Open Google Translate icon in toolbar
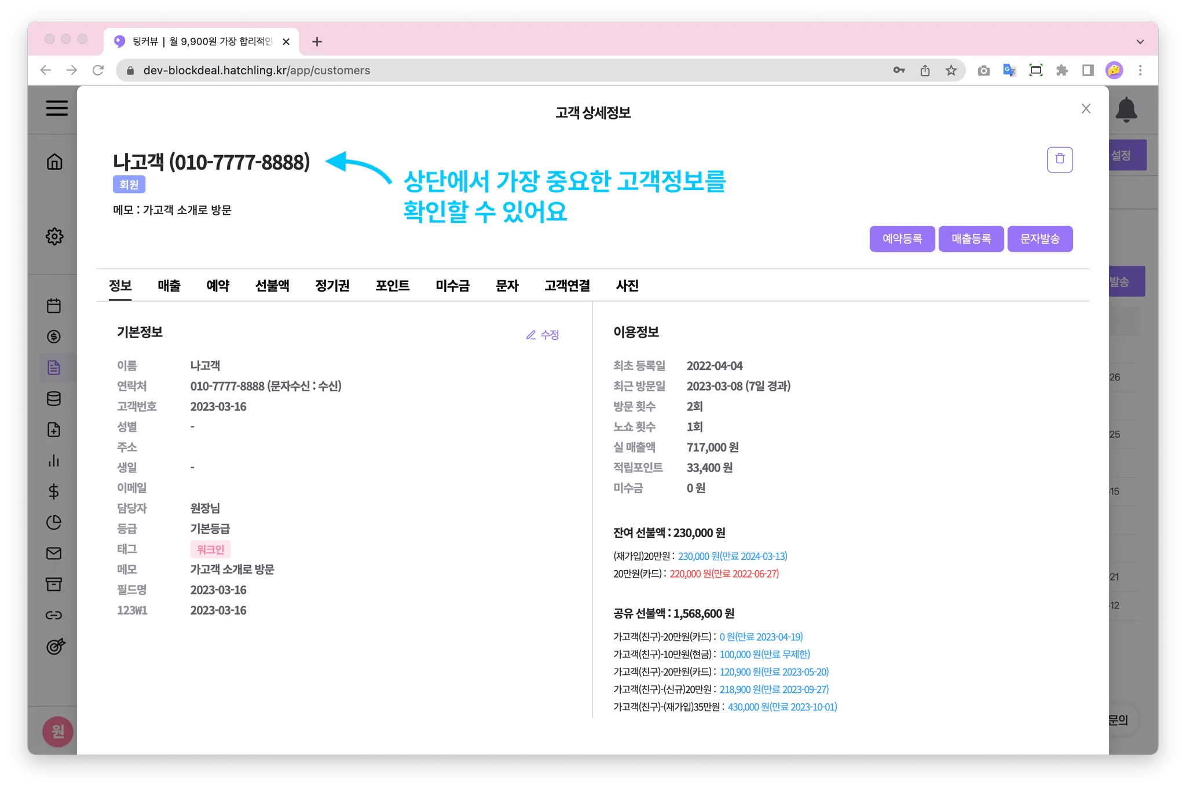This screenshot has height=789, width=1186. tap(1009, 71)
